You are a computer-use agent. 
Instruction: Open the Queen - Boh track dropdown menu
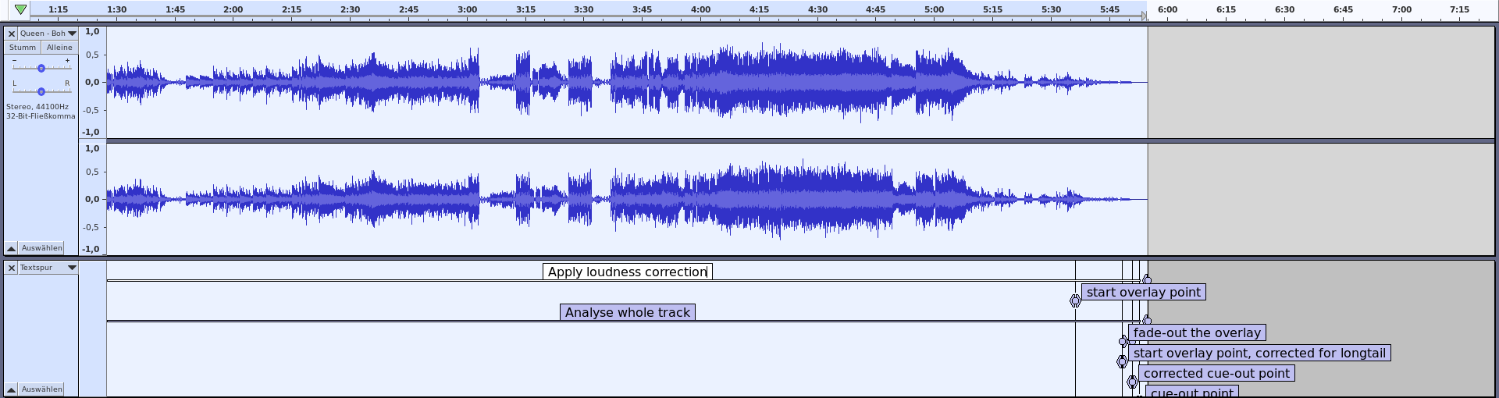click(72, 34)
